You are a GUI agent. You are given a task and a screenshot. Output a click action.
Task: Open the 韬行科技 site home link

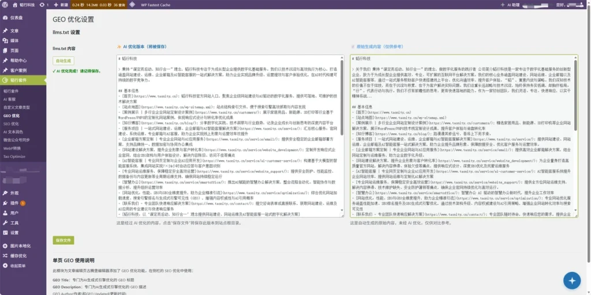(24, 5)
